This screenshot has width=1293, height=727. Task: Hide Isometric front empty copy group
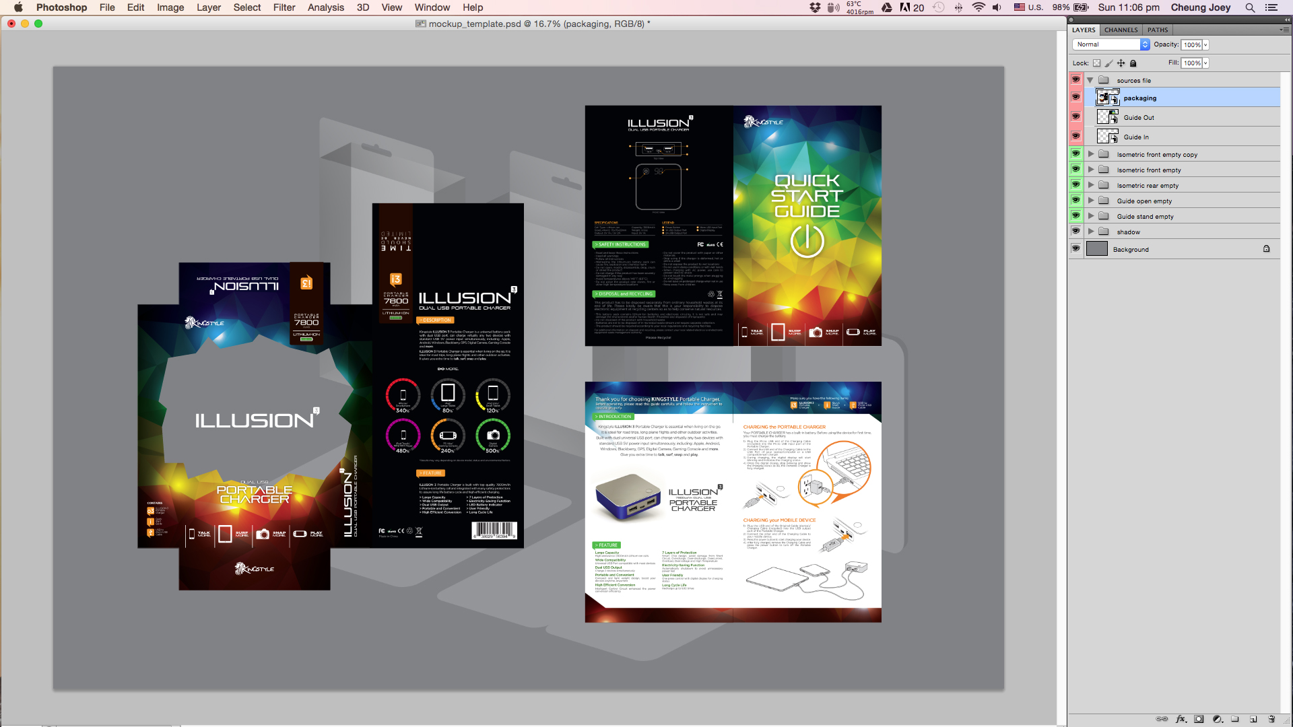pos(1075,153)
